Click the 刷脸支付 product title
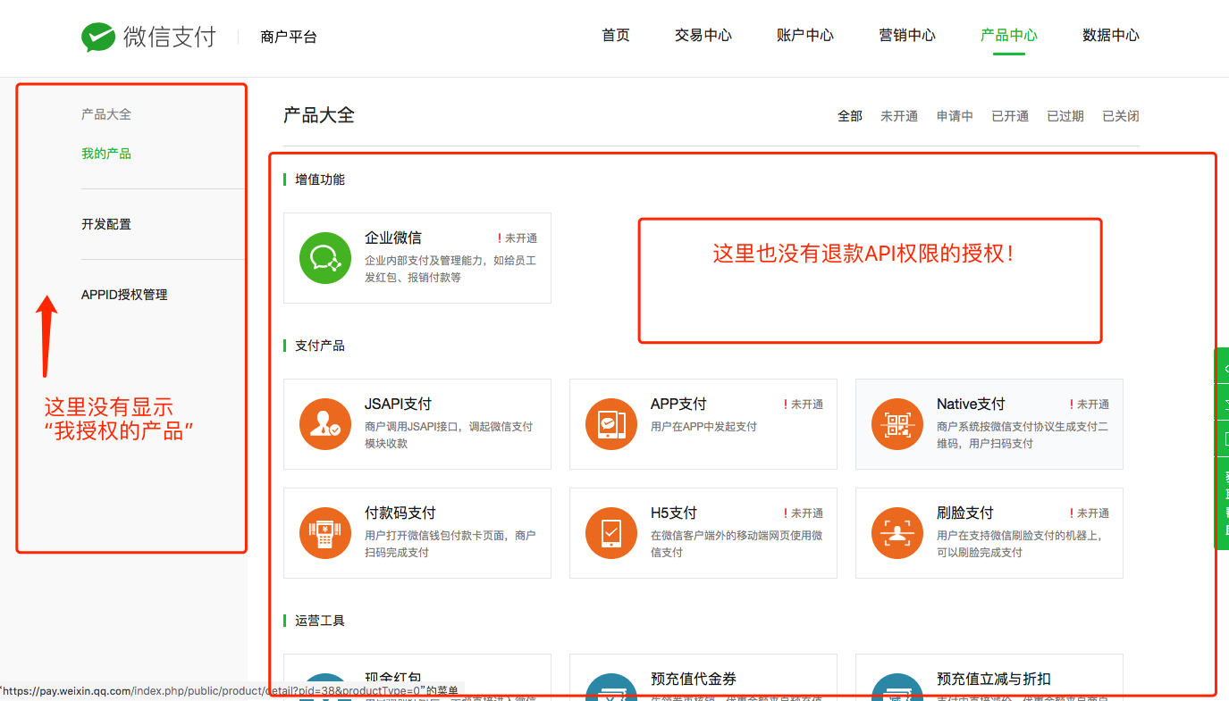Screen dimensions: 1229x701 point(965,513)
